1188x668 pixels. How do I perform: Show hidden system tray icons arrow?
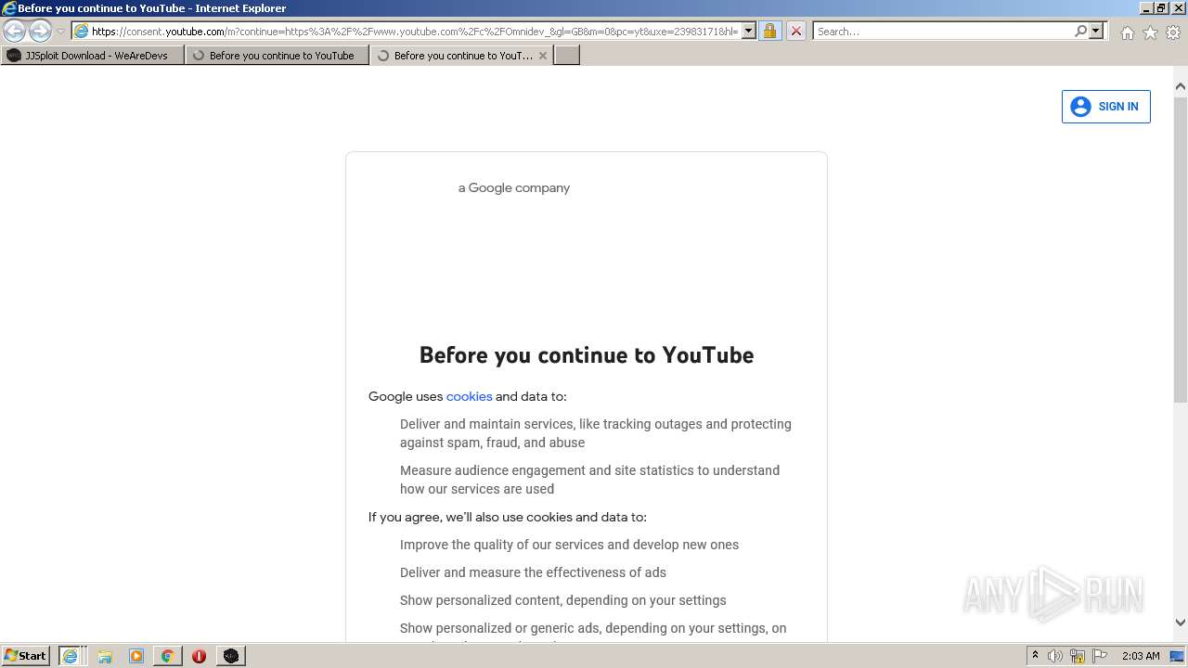tap(1035, 656)
